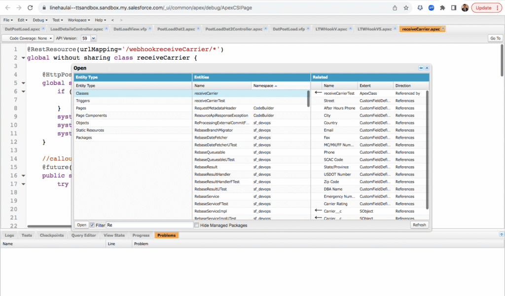Toggle the browser side panel icon
Screen dimensions: 505x296
[454, 8]
